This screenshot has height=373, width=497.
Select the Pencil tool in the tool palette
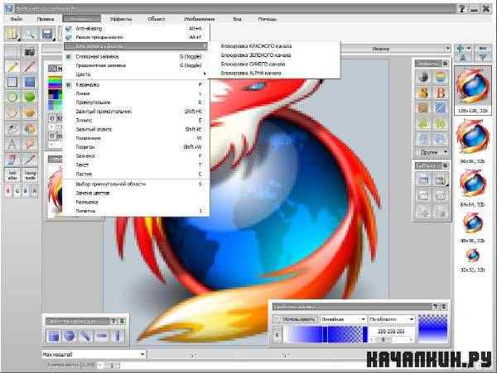coord(12,67)
